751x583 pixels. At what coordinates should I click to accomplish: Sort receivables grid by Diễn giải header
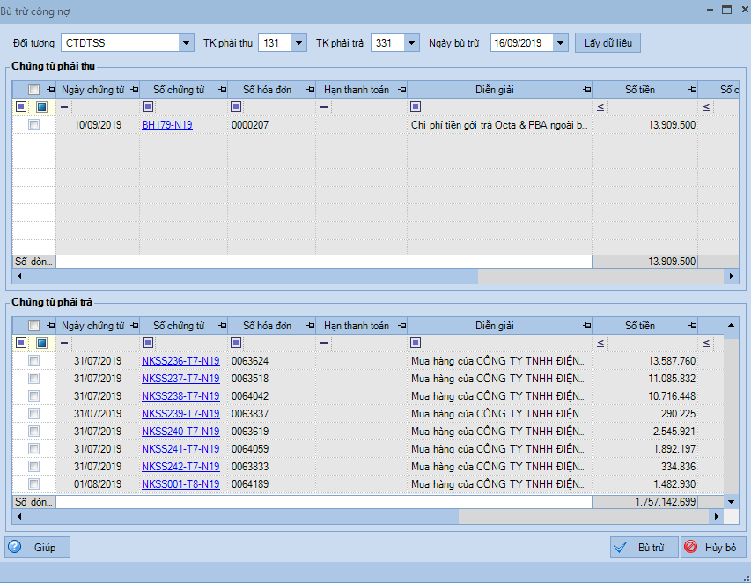pos(494,90)
